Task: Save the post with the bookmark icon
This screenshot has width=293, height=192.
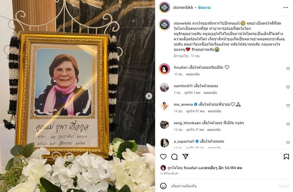Action: (x=286, y=157)
